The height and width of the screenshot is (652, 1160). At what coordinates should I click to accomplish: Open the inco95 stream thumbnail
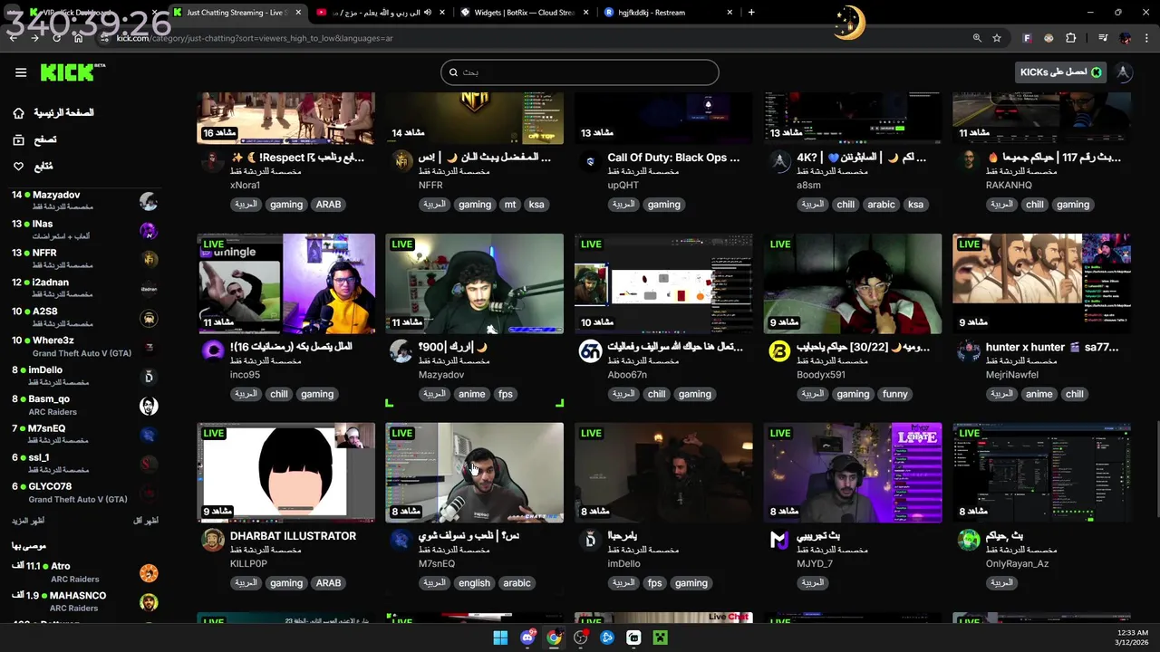pos(285,283)
